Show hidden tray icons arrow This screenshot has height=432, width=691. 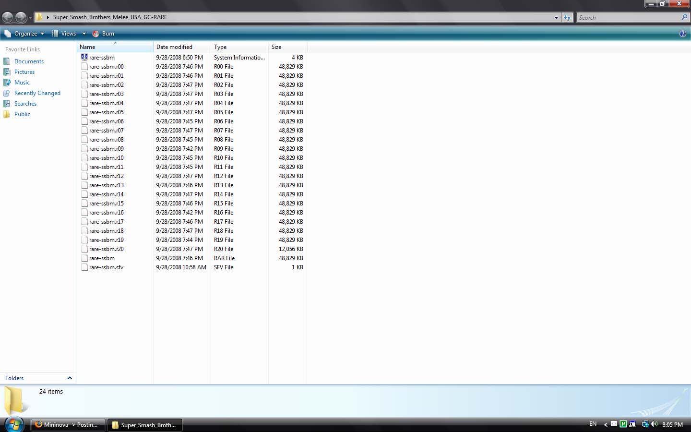pyautogui.click(x=605, y=424)
